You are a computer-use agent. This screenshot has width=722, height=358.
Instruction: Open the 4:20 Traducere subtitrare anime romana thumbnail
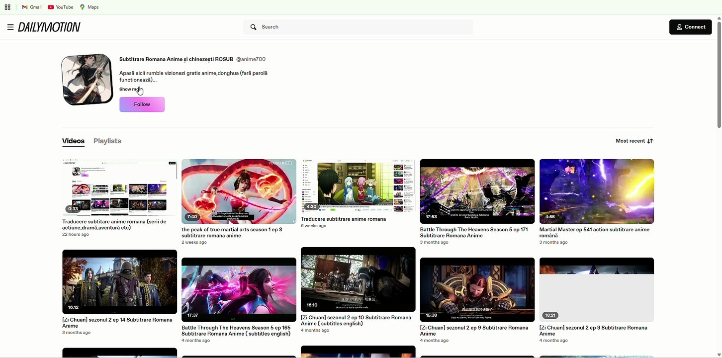click(x=358, y=186)
